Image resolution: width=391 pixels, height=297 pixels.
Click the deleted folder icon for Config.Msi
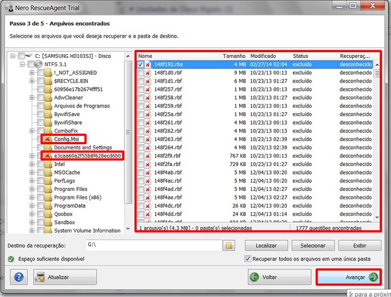point(48,139)
